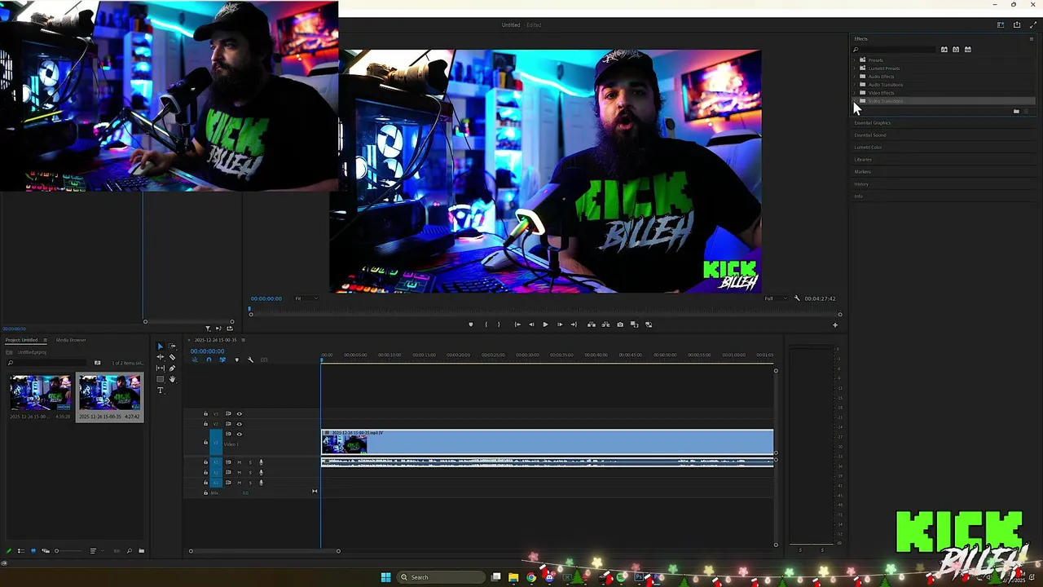Open the Libraries panel
Viewport: 1043px width, 587px height.
(863, 160)
